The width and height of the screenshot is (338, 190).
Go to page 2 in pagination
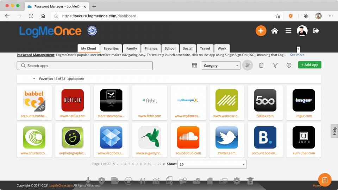118,164
